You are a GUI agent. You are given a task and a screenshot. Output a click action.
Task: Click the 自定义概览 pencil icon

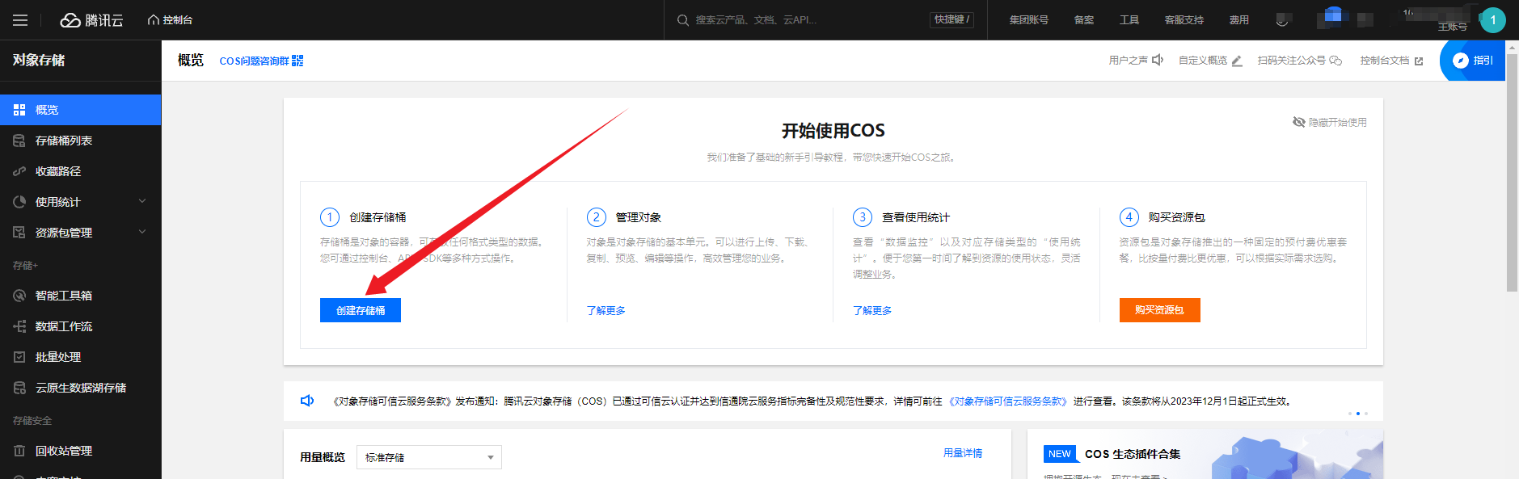tap(1236, 61)
